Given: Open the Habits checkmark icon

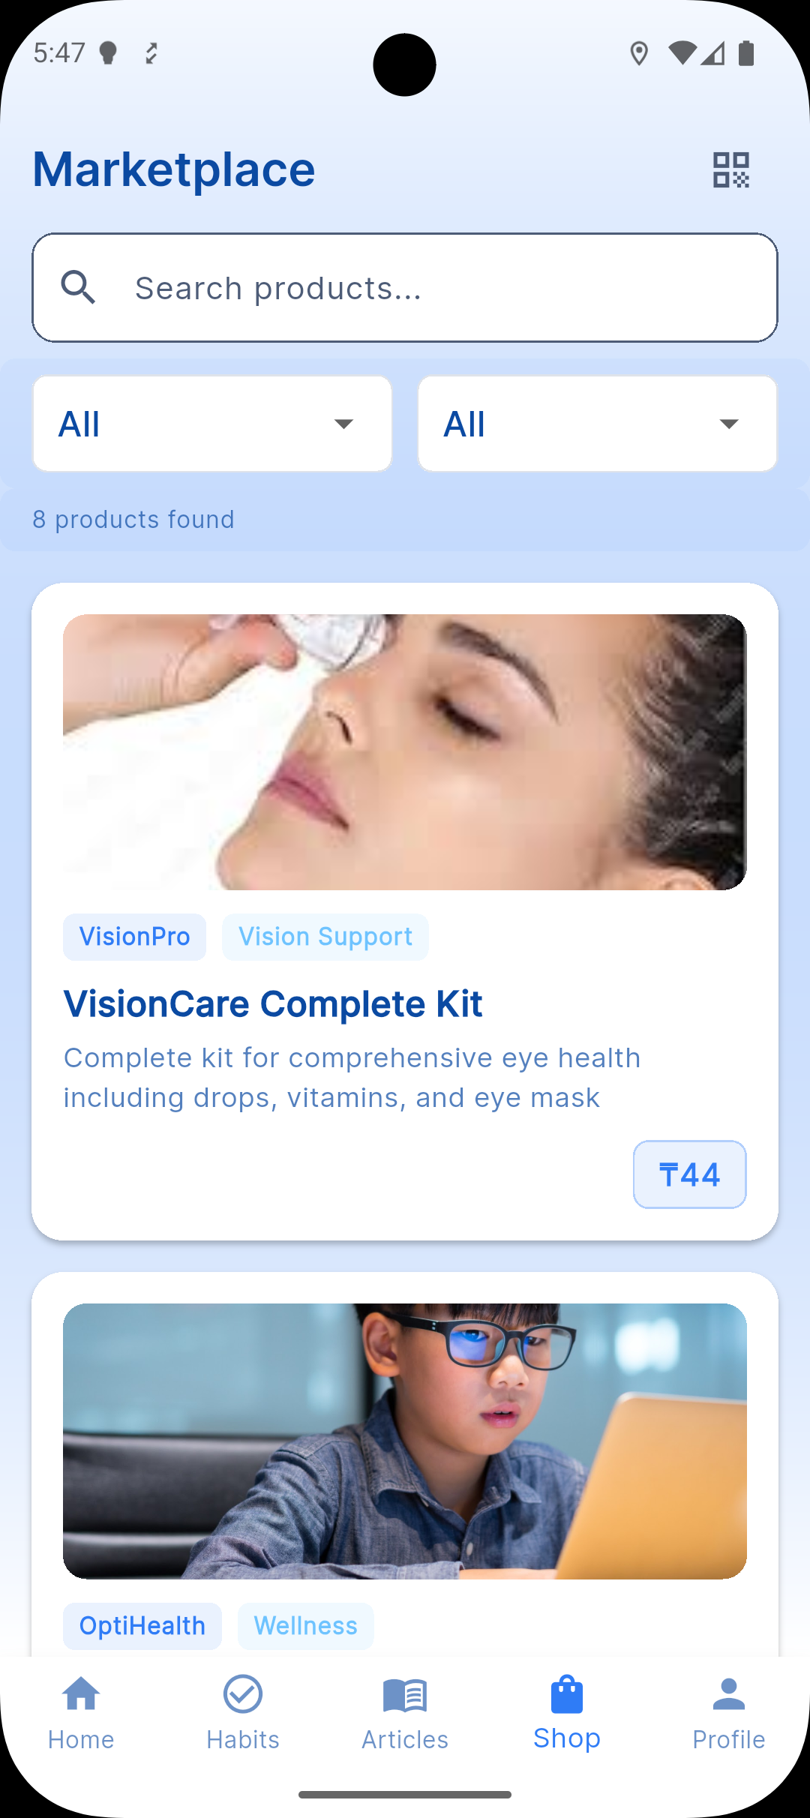Looking at the screenshot, I should point(243,1693).
